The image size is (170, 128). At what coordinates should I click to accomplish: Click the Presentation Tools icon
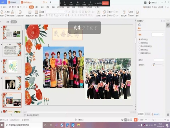tap(124, 12)
